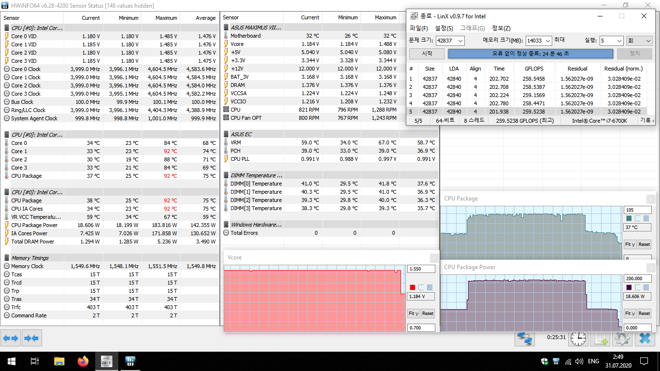The image size is (660, 371).
Task: Click the Vcore graph maximum value field 1.550
Action: 421,269
